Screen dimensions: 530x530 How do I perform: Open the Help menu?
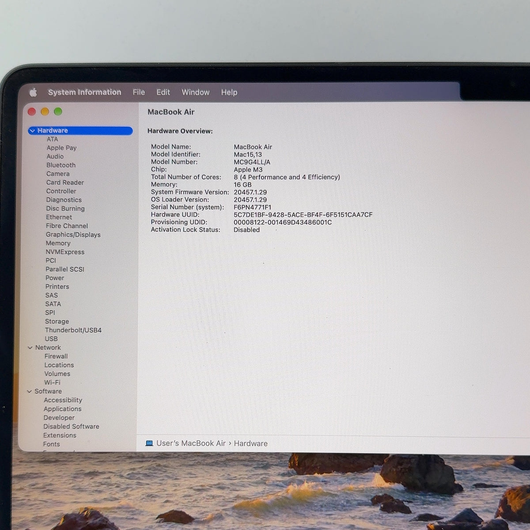point(229,92)
